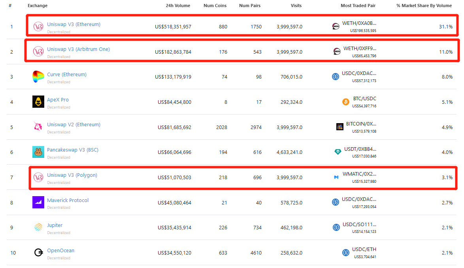
Task: Click the Uniswap V2 unicorn logo icon
Action: (x=38, y=127)
